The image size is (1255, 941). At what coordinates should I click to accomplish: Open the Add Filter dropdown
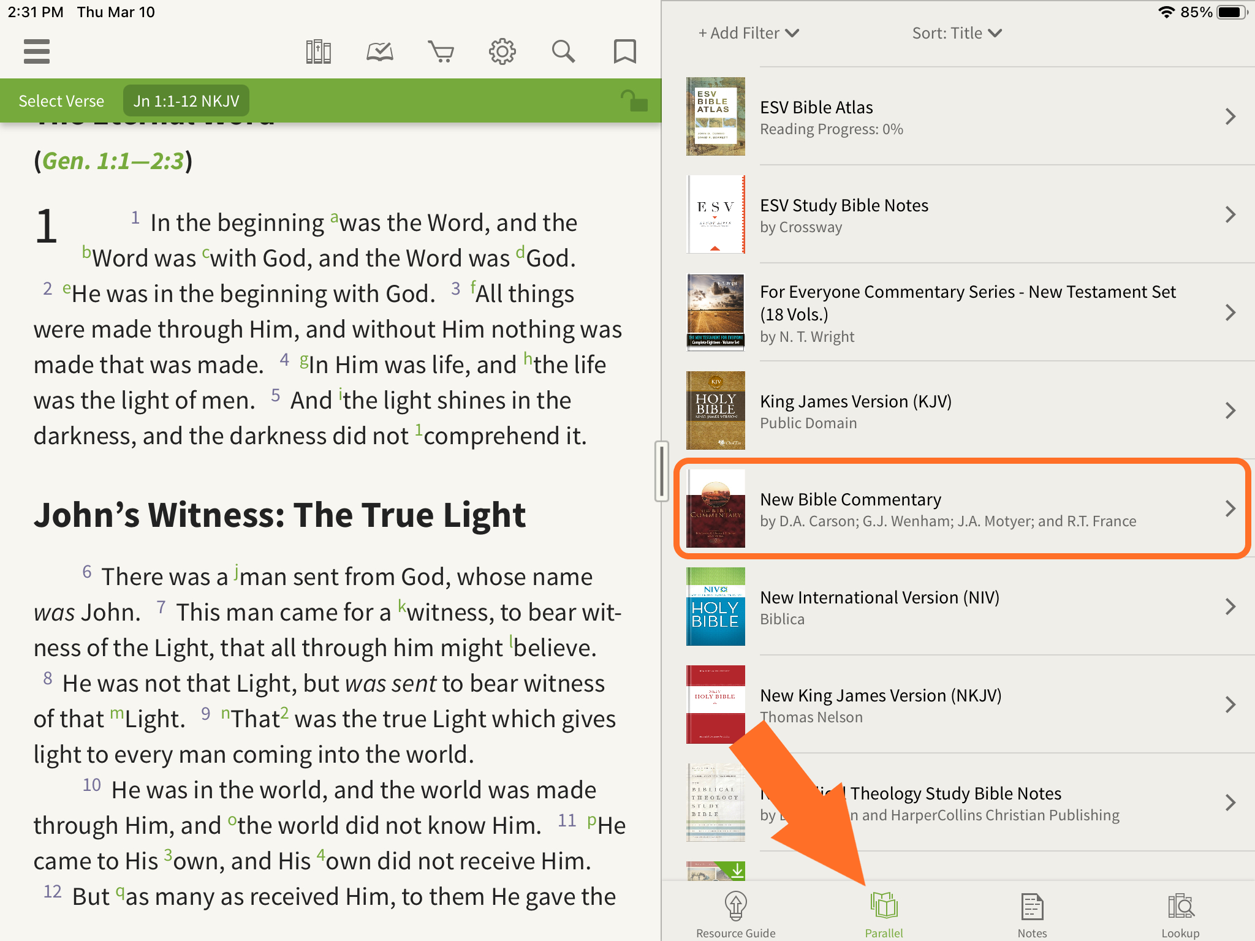749,33
